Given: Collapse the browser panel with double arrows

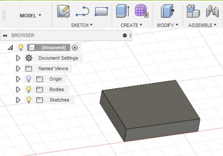Looking at the screenshot, I should click(x=5, y=36).
